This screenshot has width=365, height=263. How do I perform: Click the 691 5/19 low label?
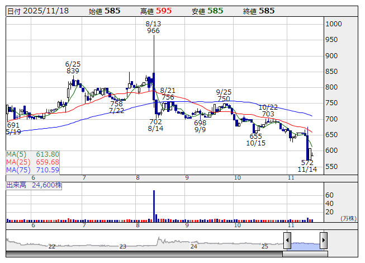[x=13, y=129]
